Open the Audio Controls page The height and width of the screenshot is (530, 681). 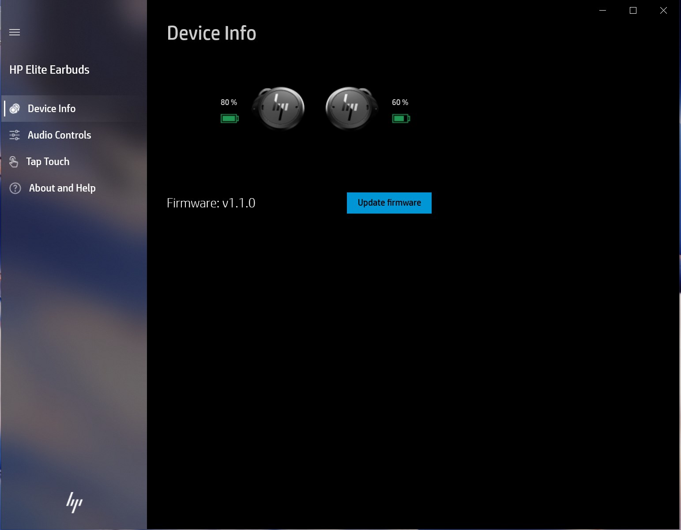(x=59, y=135)
